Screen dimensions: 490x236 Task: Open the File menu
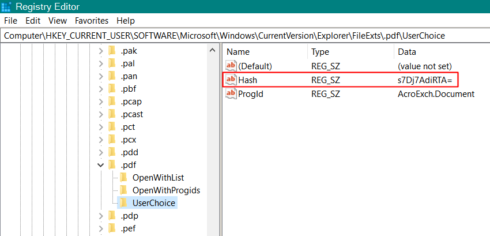click(11, 21)
